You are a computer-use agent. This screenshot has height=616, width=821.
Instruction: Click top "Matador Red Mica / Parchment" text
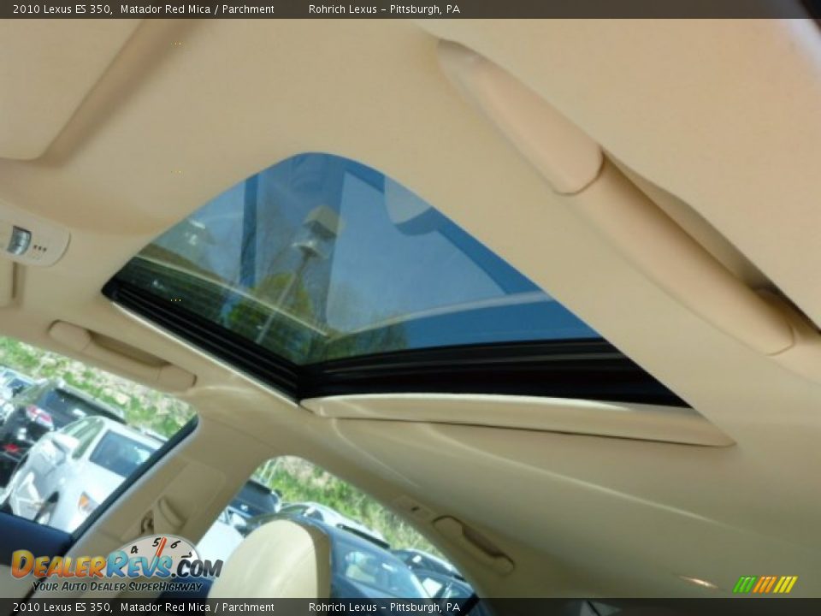197,9
